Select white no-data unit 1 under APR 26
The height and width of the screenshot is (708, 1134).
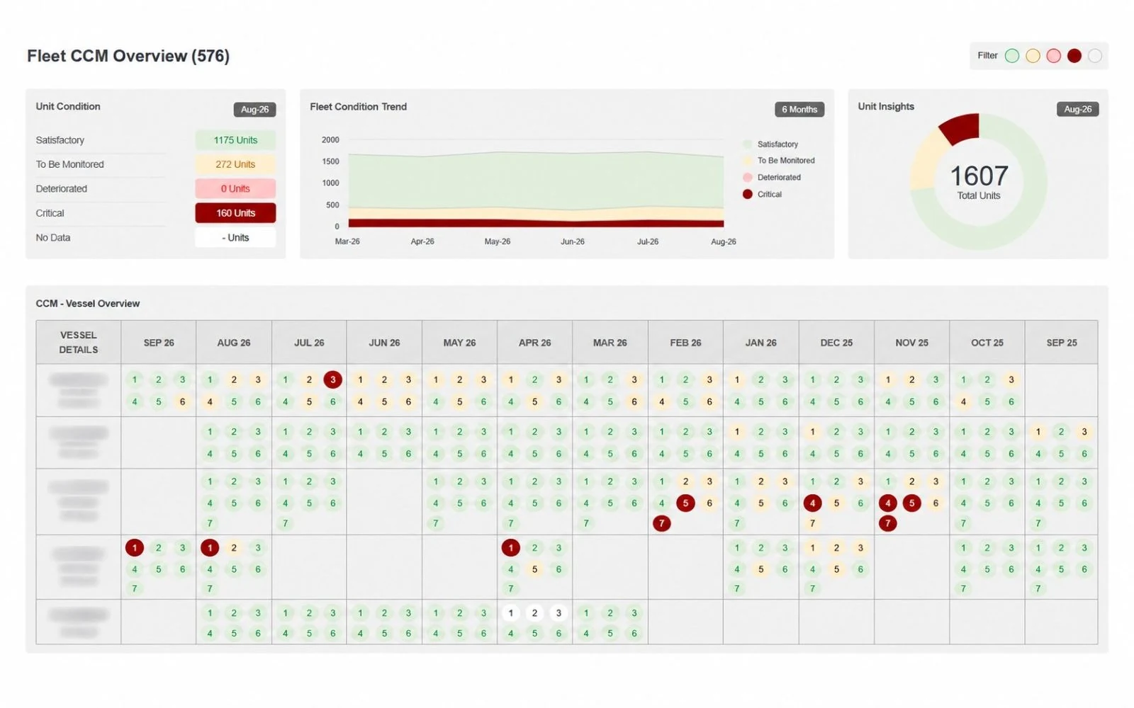(510, 613)
